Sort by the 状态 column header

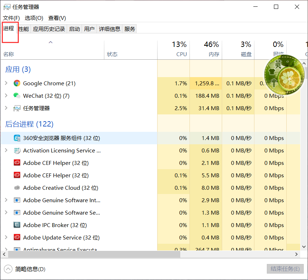[x=131, y=50]
